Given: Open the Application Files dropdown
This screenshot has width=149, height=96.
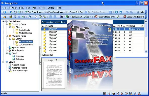Looking at the screenshot, I should (x=90, y=17).
